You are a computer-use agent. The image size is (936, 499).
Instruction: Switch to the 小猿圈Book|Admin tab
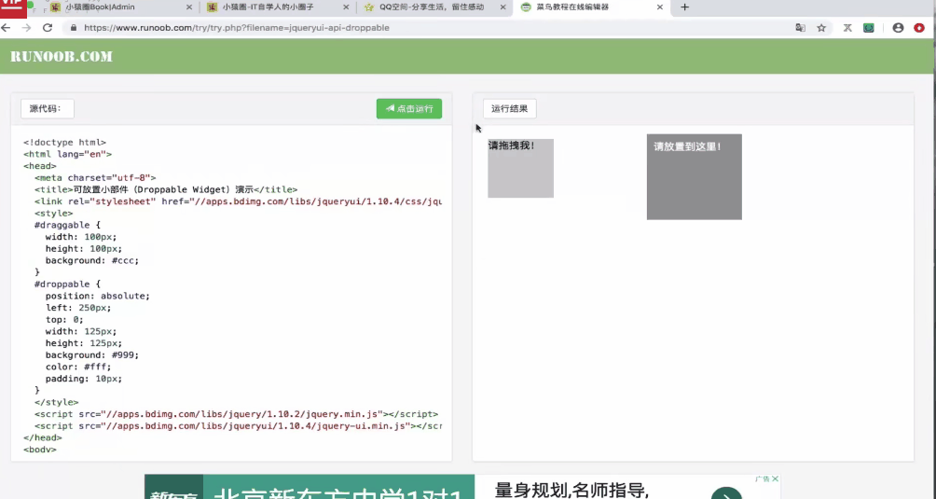(117, 7)
